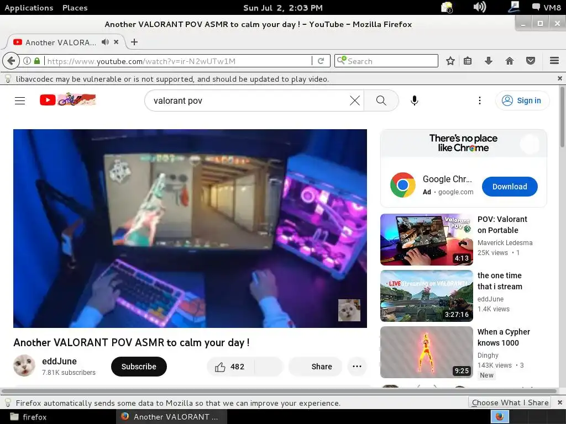
Task: Open the VM8 user menu
Action: [x=546, y=7]
